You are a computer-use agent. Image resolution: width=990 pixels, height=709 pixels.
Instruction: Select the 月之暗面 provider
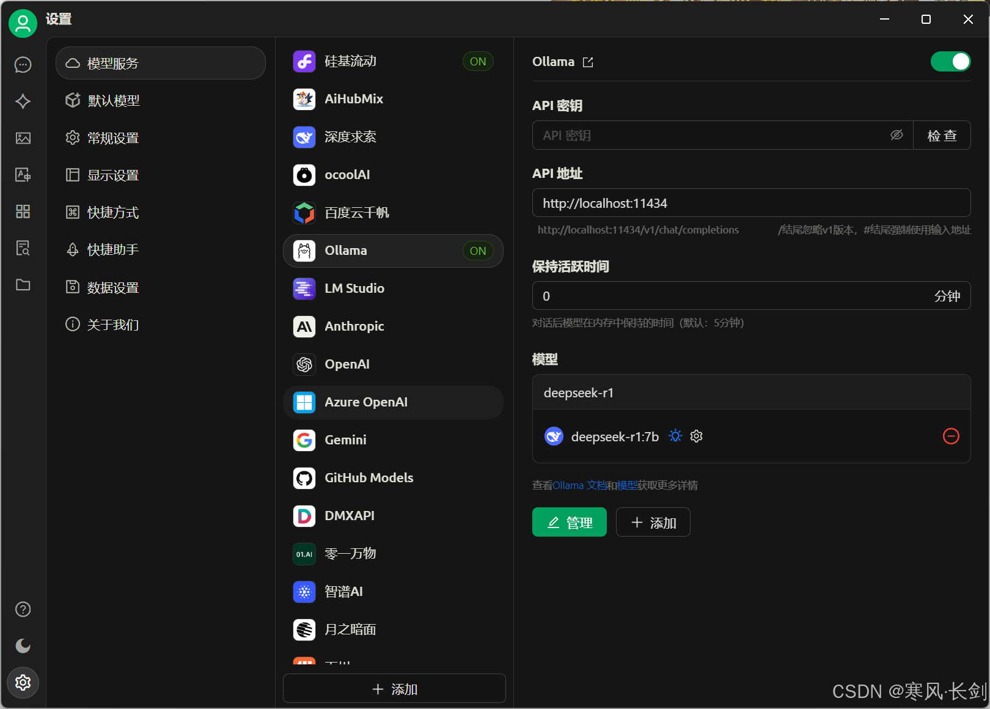[x=393, y=630]
